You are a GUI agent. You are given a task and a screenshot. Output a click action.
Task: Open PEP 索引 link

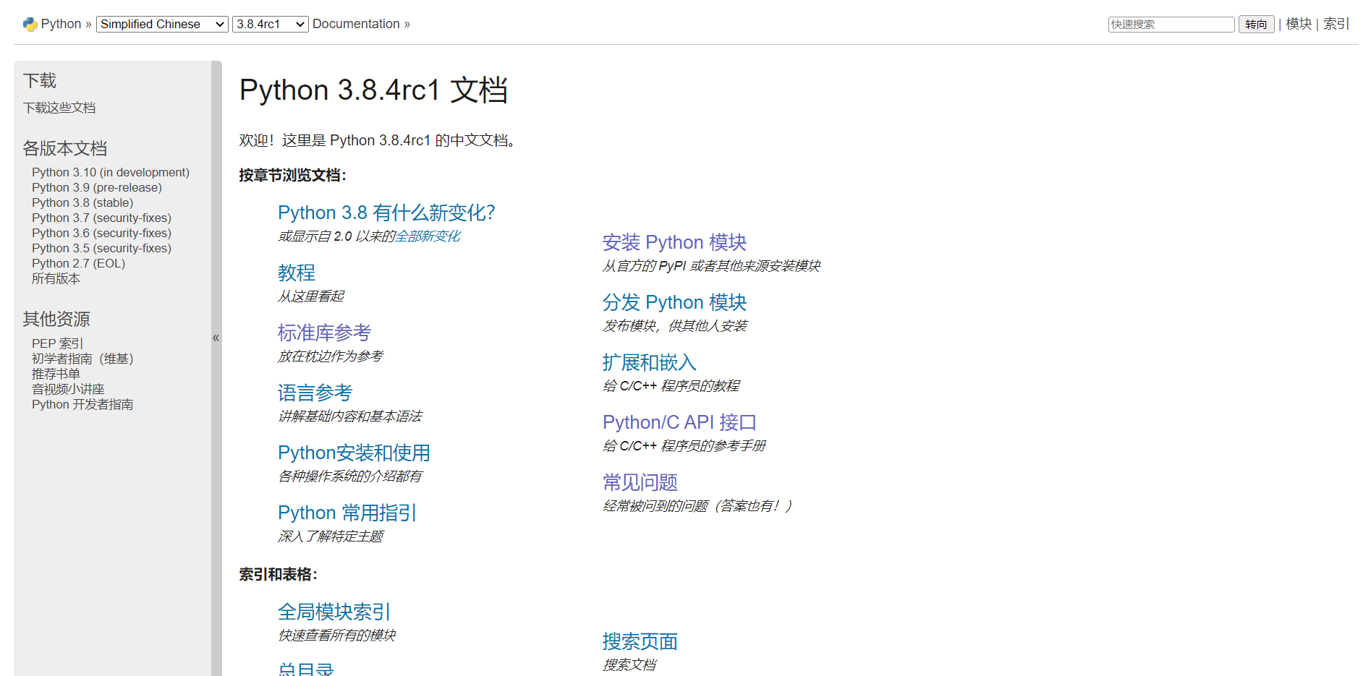[x=58, y=343]
